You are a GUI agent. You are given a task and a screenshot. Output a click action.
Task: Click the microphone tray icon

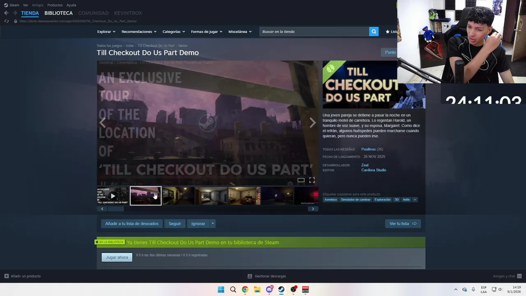[473, 289]
